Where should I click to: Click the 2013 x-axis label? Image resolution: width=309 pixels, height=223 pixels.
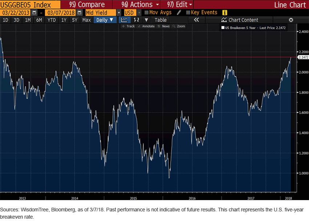point(22,198)
